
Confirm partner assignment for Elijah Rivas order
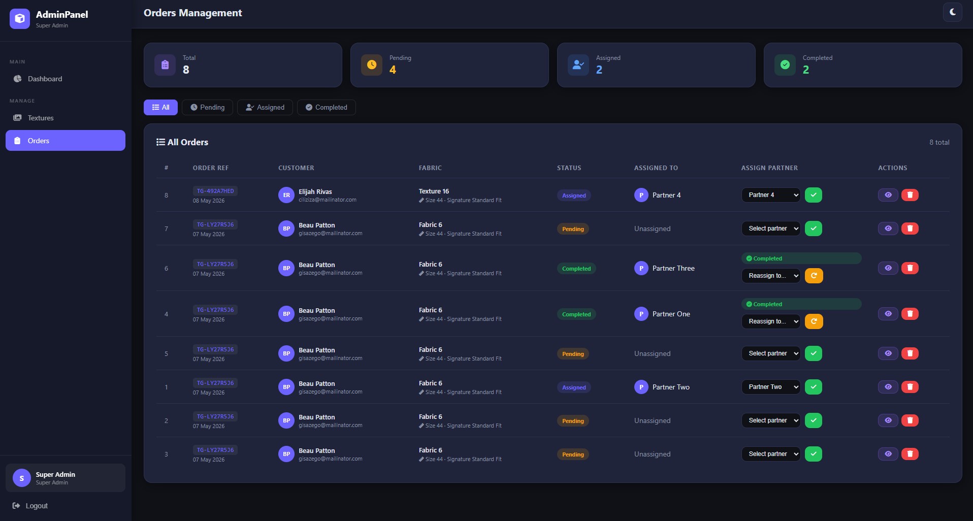[x=814, y=195]
